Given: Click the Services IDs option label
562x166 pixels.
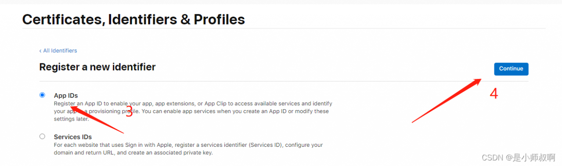Looking at the screenshot, I should [73, 137].
